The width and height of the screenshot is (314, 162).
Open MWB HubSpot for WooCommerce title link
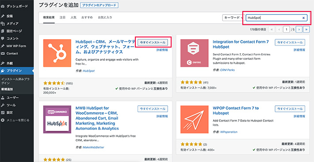click(x=97, y=118)
